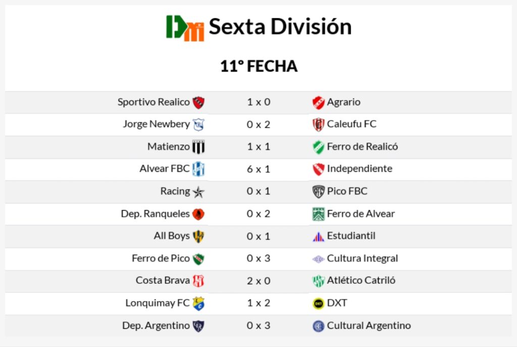Click the Caleufu FC team crest
Screen dimensions: 517x347
(x=318, y=125)
